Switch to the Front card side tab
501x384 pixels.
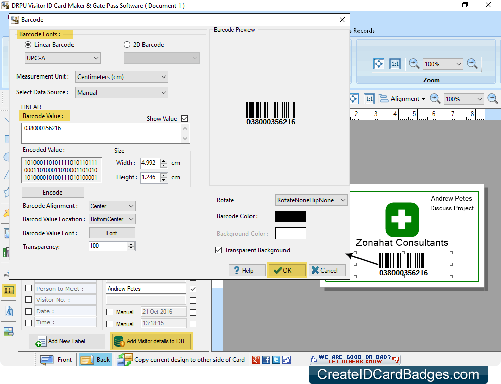tap(56, 359)
